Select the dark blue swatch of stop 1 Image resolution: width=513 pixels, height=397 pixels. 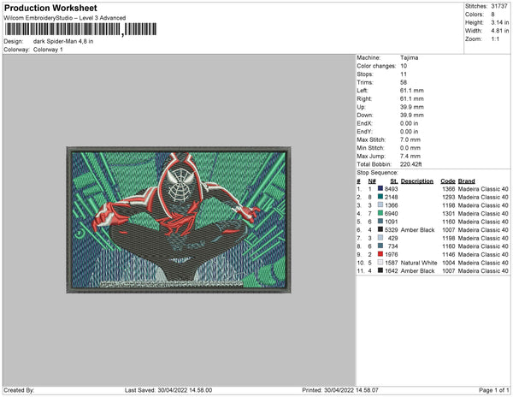click(x=380, y=188)
